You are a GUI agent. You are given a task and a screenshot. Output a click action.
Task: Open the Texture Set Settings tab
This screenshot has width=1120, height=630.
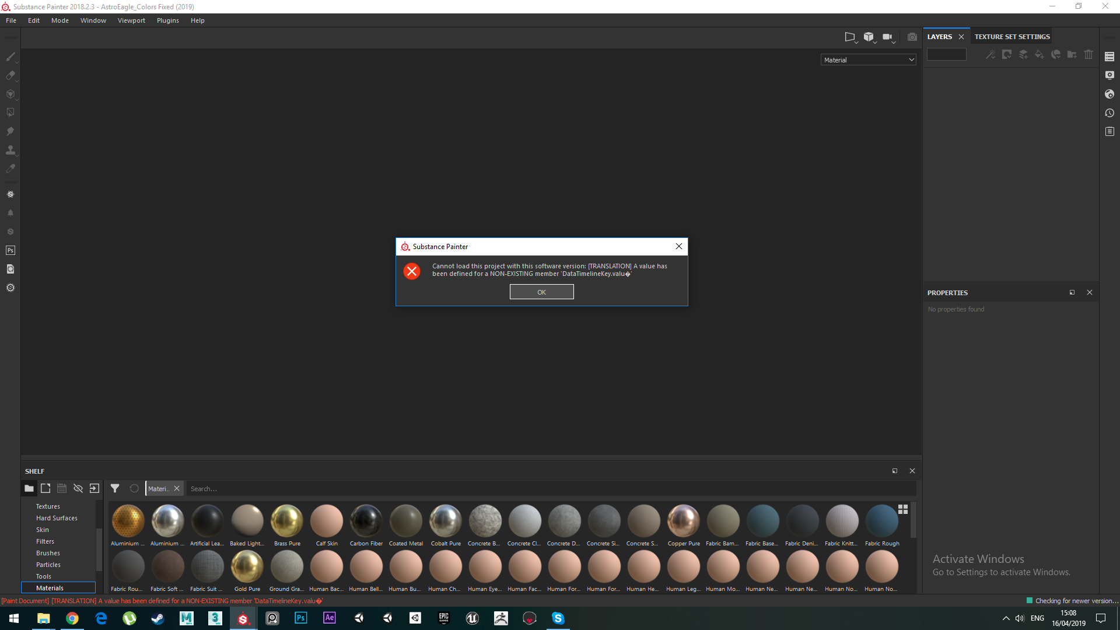click(x=1012, y=36)
